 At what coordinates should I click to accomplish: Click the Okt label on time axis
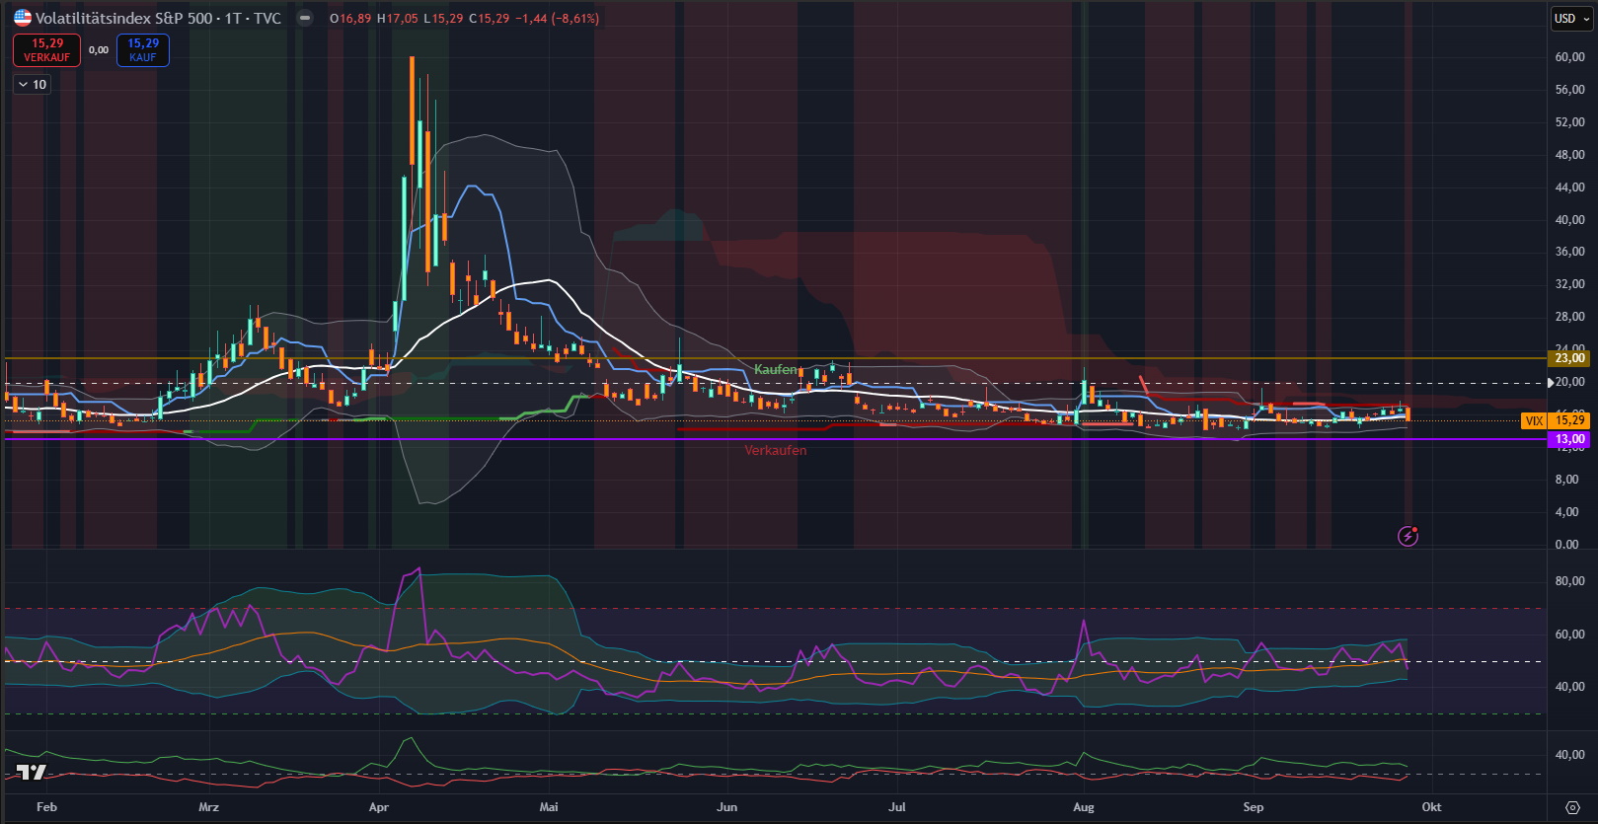pyautogui.click(x=1431, y=807)
